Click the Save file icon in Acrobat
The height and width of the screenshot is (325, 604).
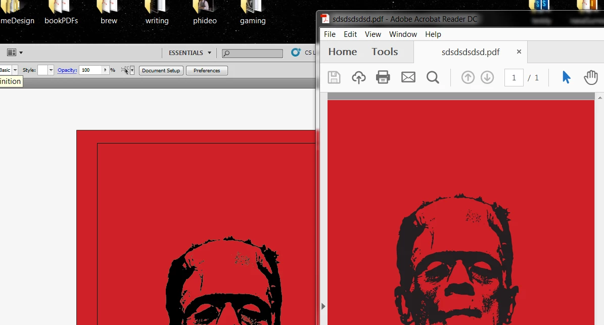click(334, 77)
